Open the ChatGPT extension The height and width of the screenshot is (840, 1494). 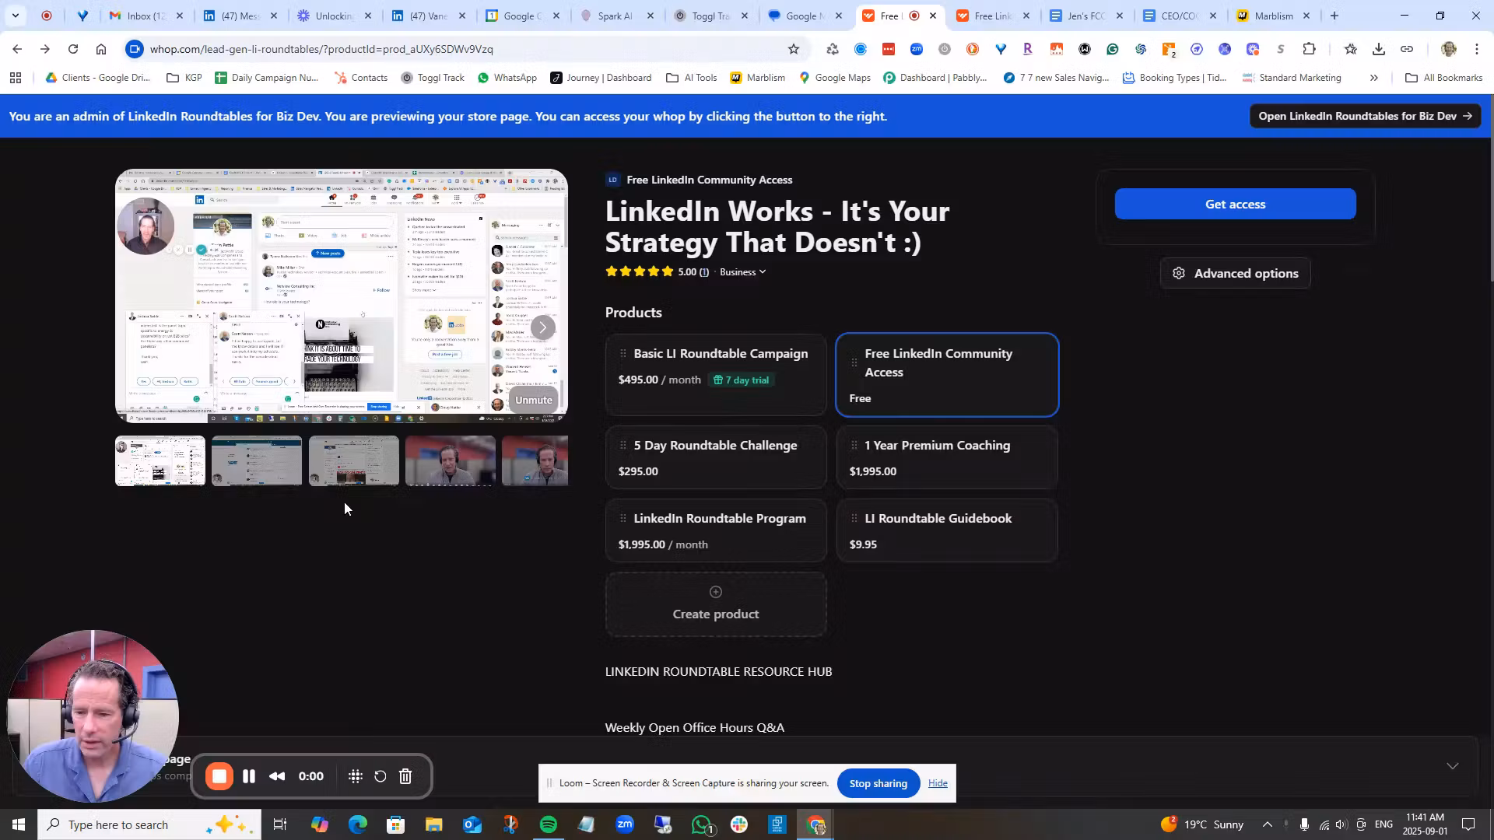pos(1140,48)
